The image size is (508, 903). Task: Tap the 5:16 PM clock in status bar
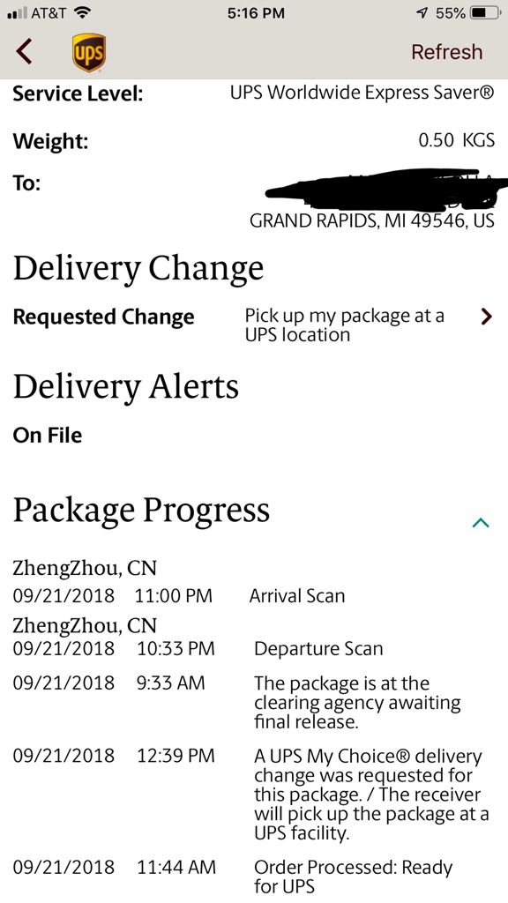pos(256,13)
